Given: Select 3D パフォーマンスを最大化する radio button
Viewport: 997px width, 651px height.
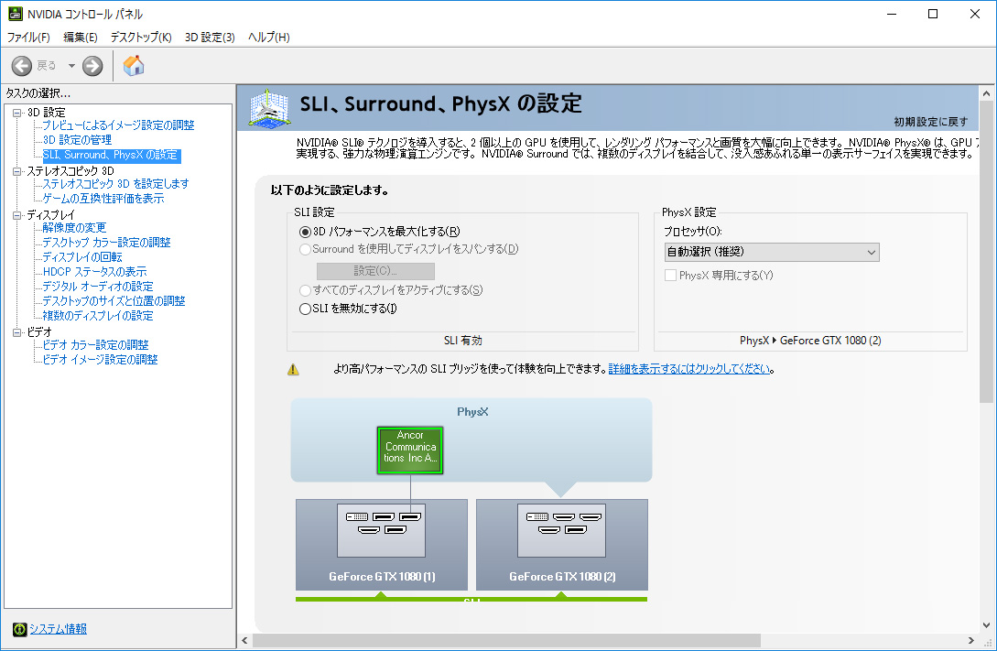Looking at the screenshot, I should 305,232.
